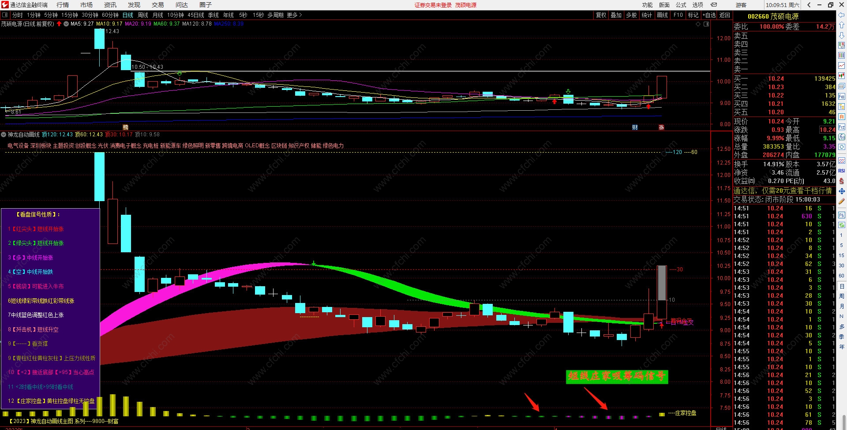The width and height of the screenshot is (847, 430).
Task: Open the 通达信 仅需20元查看千档行情 link
Action: 783,191
